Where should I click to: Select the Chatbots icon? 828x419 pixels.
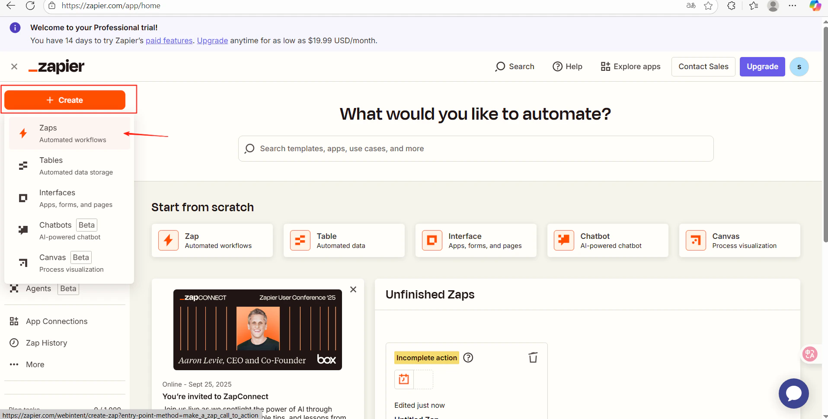(23, 230)
